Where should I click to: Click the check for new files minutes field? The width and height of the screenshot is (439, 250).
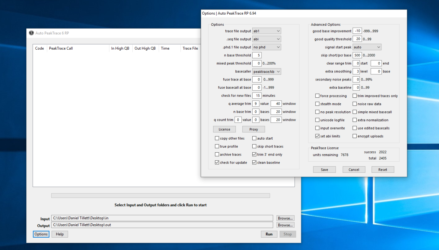(x=257, y=95)
